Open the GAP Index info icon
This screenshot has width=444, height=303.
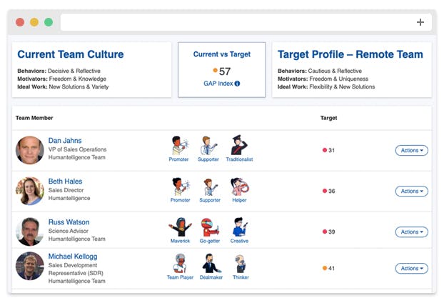pos(237,84)
